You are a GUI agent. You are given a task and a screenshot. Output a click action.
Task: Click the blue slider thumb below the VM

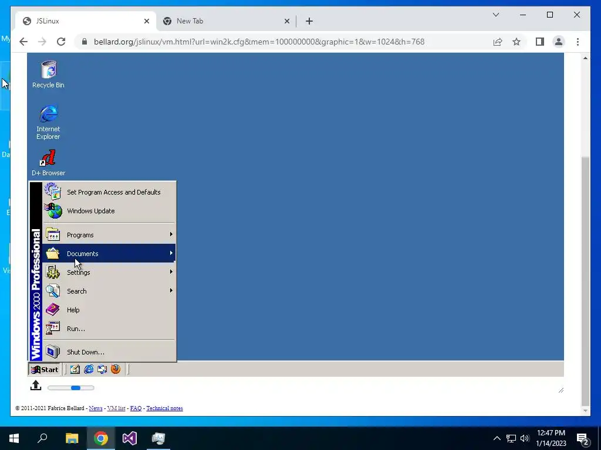(x=76, y=388)
